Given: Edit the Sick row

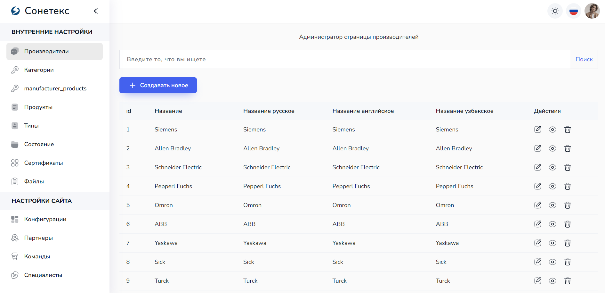Looking at the screenshot, I should 538,262.
